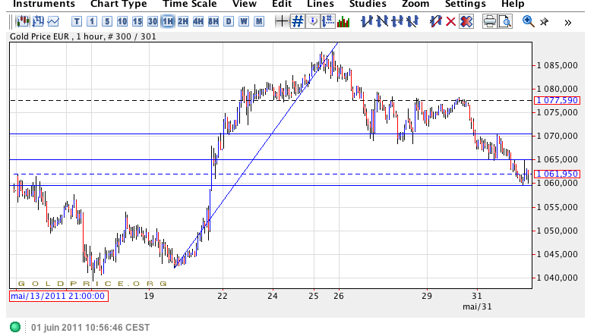Toggle the crosshair cursor button
The width and height of the screenshot is (597, 333).
click(282, 21)
